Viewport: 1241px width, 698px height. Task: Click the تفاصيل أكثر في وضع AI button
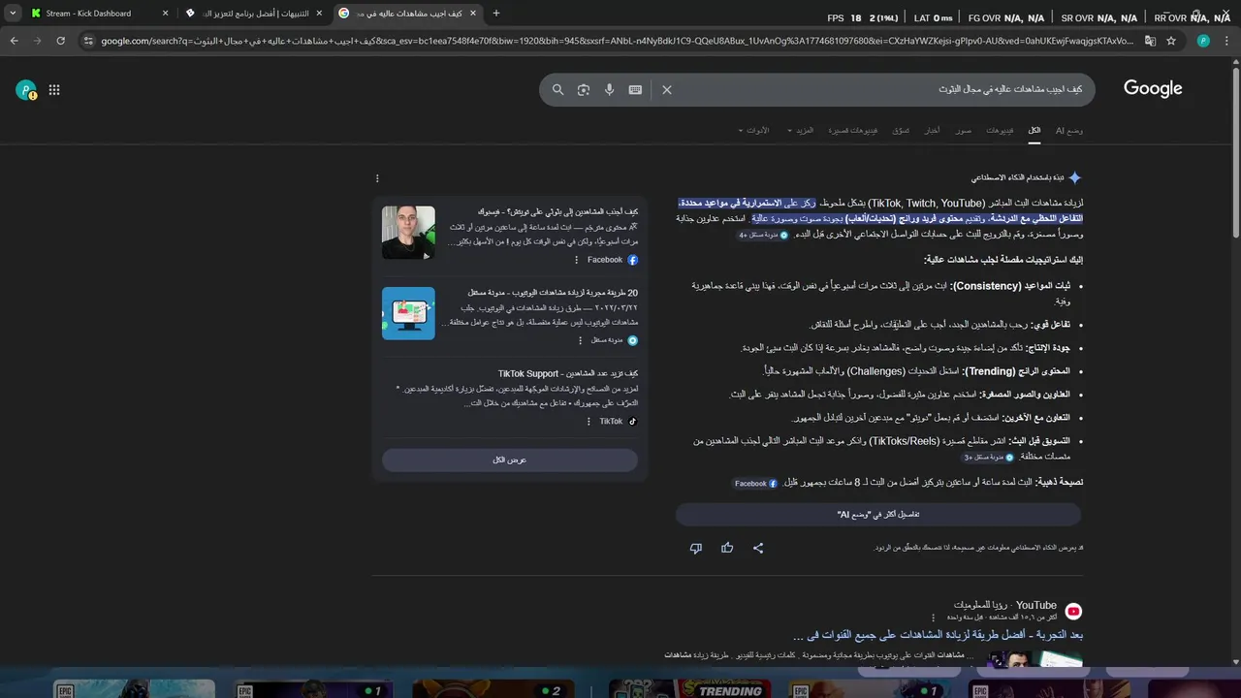coord(878,514)
